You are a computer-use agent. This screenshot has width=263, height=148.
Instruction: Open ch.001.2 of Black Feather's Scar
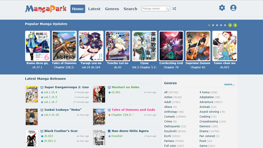pos(50,141)
